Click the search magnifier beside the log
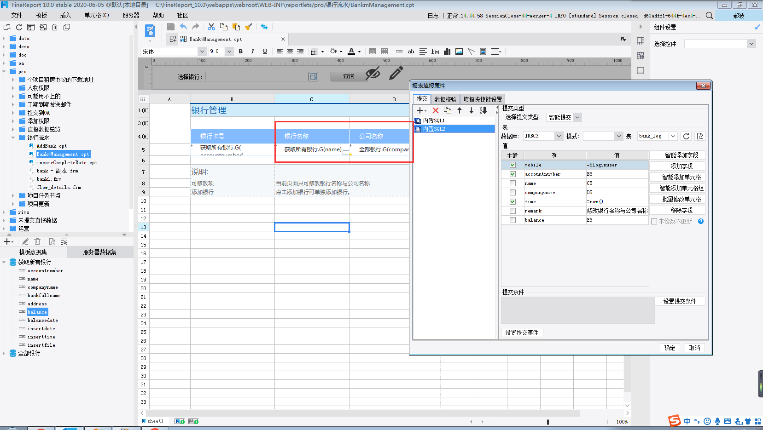Image resolution: width=763 pixels, height=430 pixels. coord(710,16)
